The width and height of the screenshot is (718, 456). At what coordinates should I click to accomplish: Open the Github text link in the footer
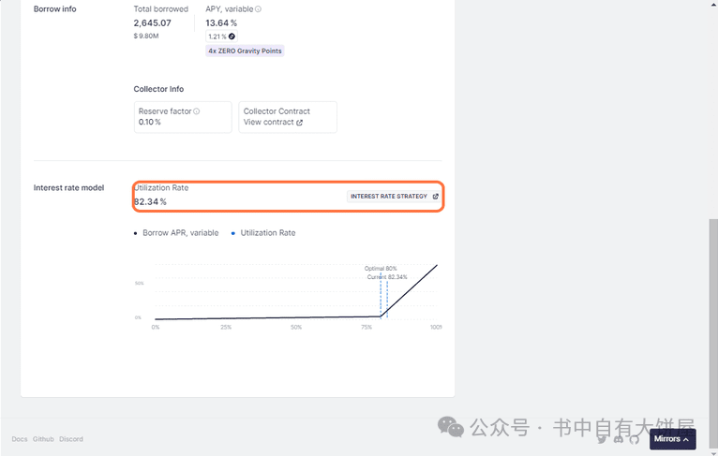click(43, 439)
